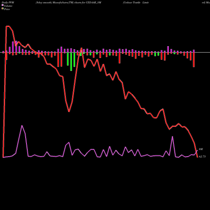The image size is (210, 210).
Task: Click the Cedaar Textile company name text
Action: click(136, 3)
